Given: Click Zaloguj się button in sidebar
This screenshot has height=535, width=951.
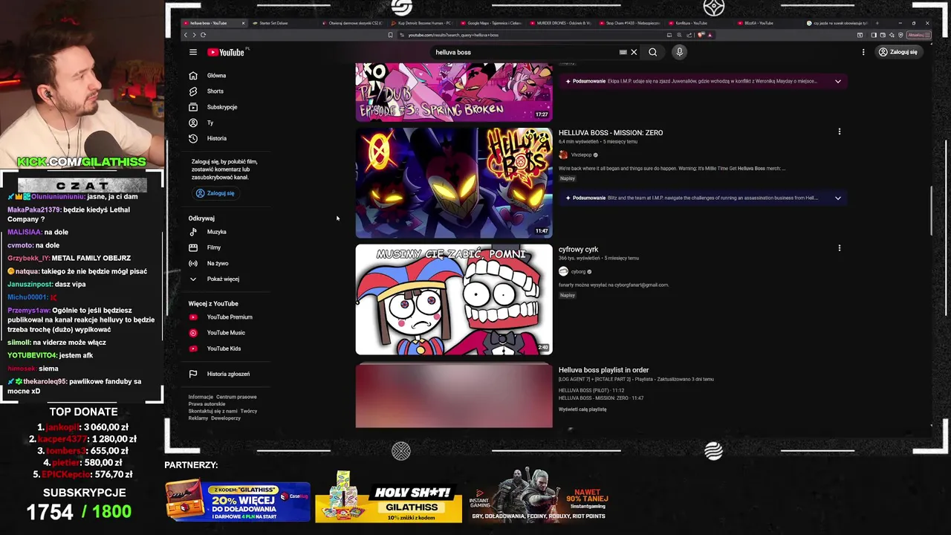Looking at the screenshot, I should (215, 193).
